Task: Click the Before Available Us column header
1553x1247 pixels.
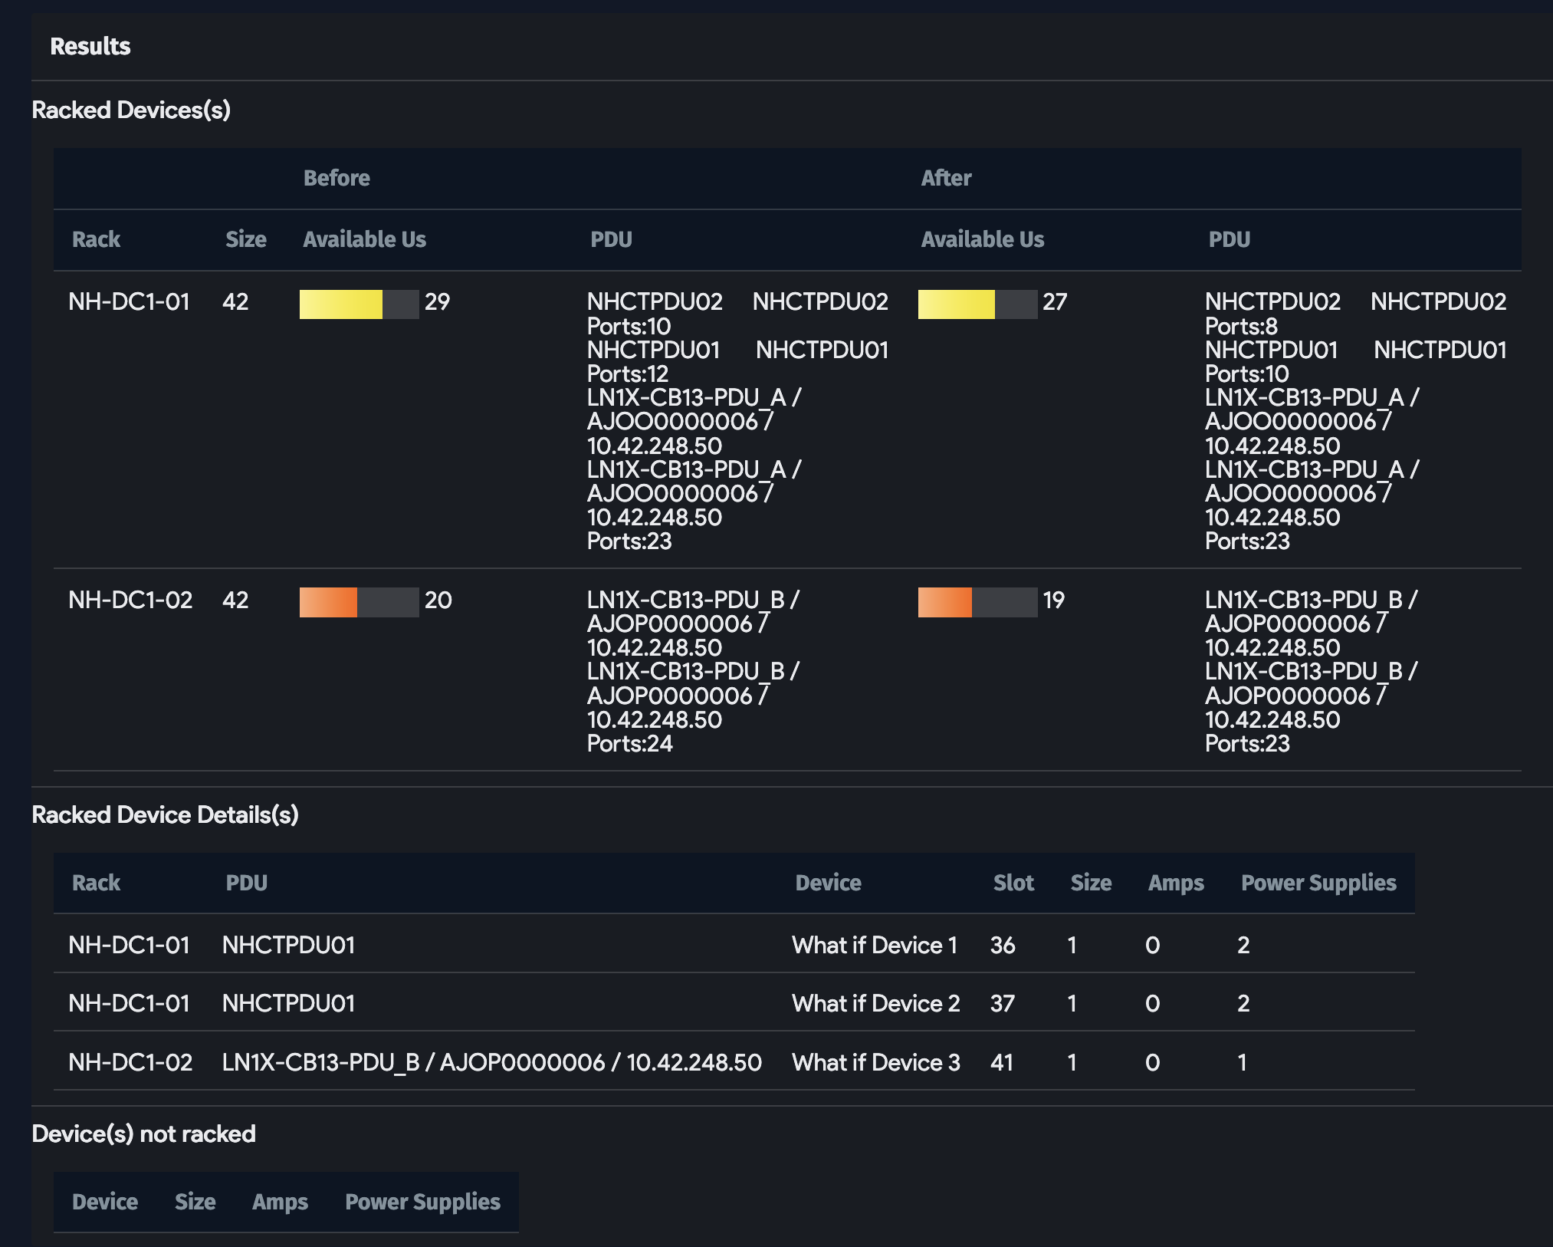Action: pyautogui.click(x=364, y=239)
